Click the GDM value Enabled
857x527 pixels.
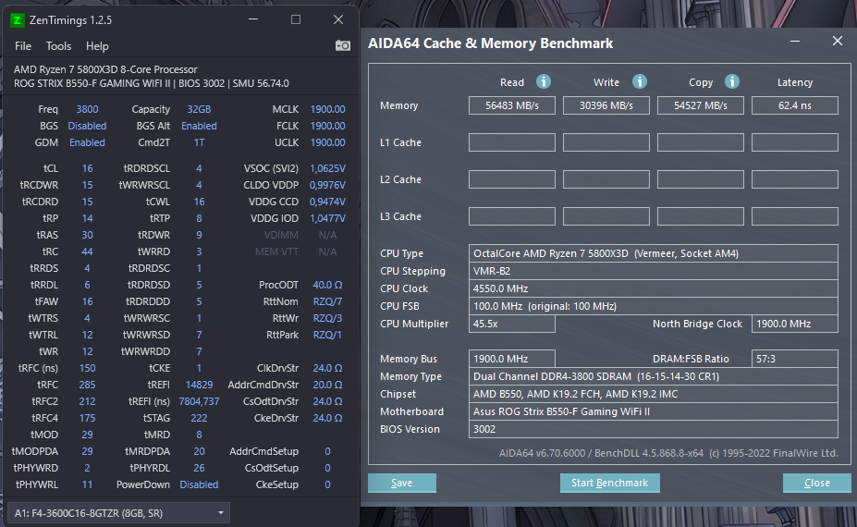coord(88,142)
